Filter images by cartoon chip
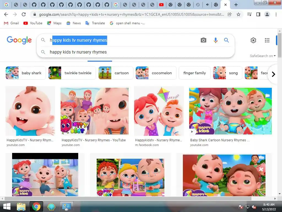The height and width of the screenshot is (212, 282). pyautogui.click(x=116, y=73)
